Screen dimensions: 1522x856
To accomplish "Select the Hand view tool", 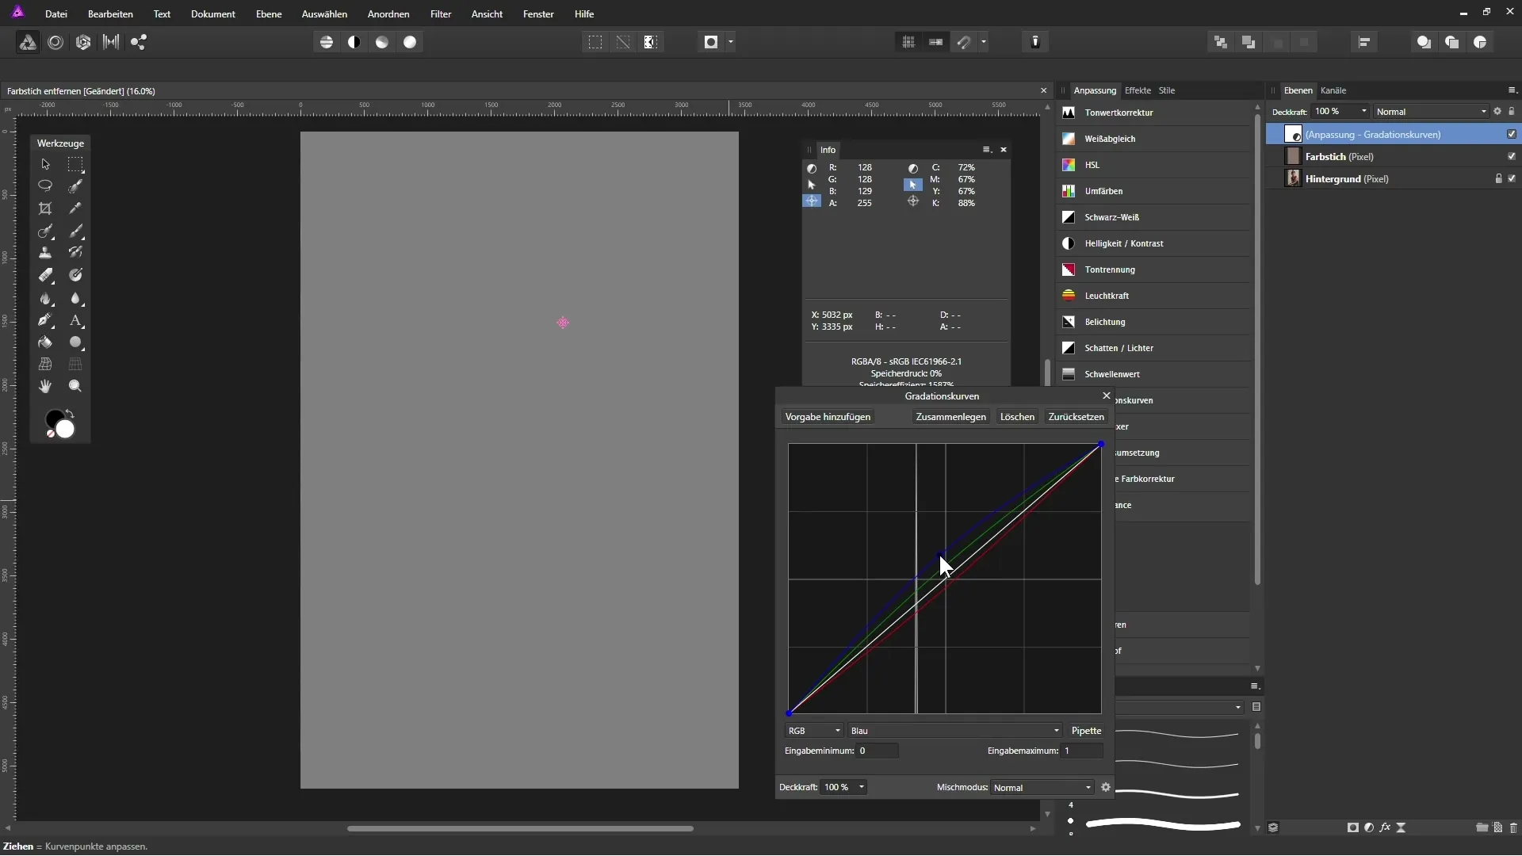I will [45, 386].
